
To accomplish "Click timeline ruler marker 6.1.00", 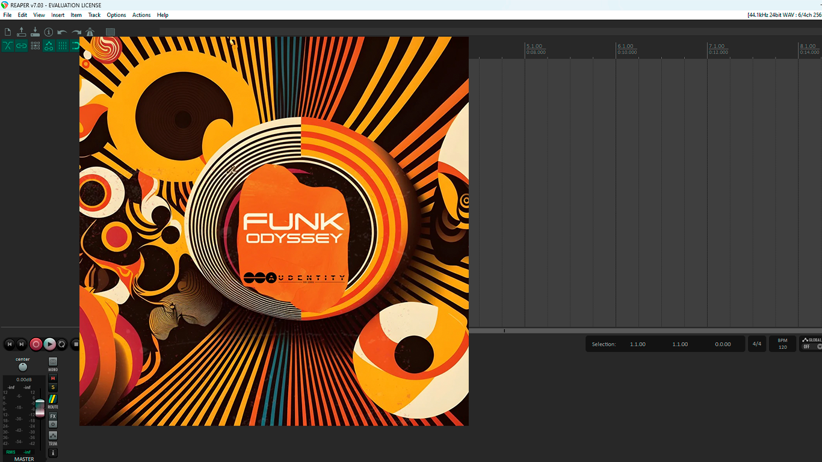I will [626, 46].
